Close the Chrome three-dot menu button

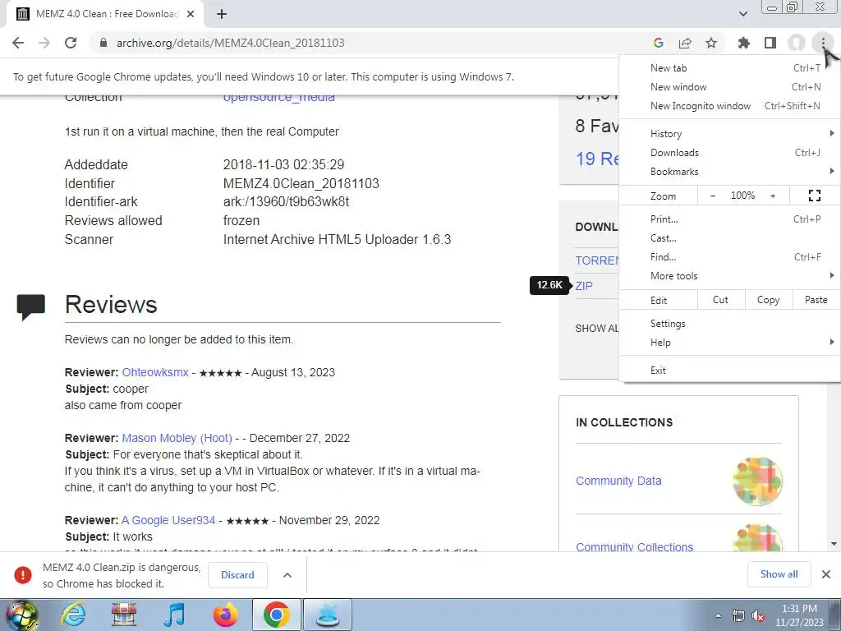pos(823,43)
